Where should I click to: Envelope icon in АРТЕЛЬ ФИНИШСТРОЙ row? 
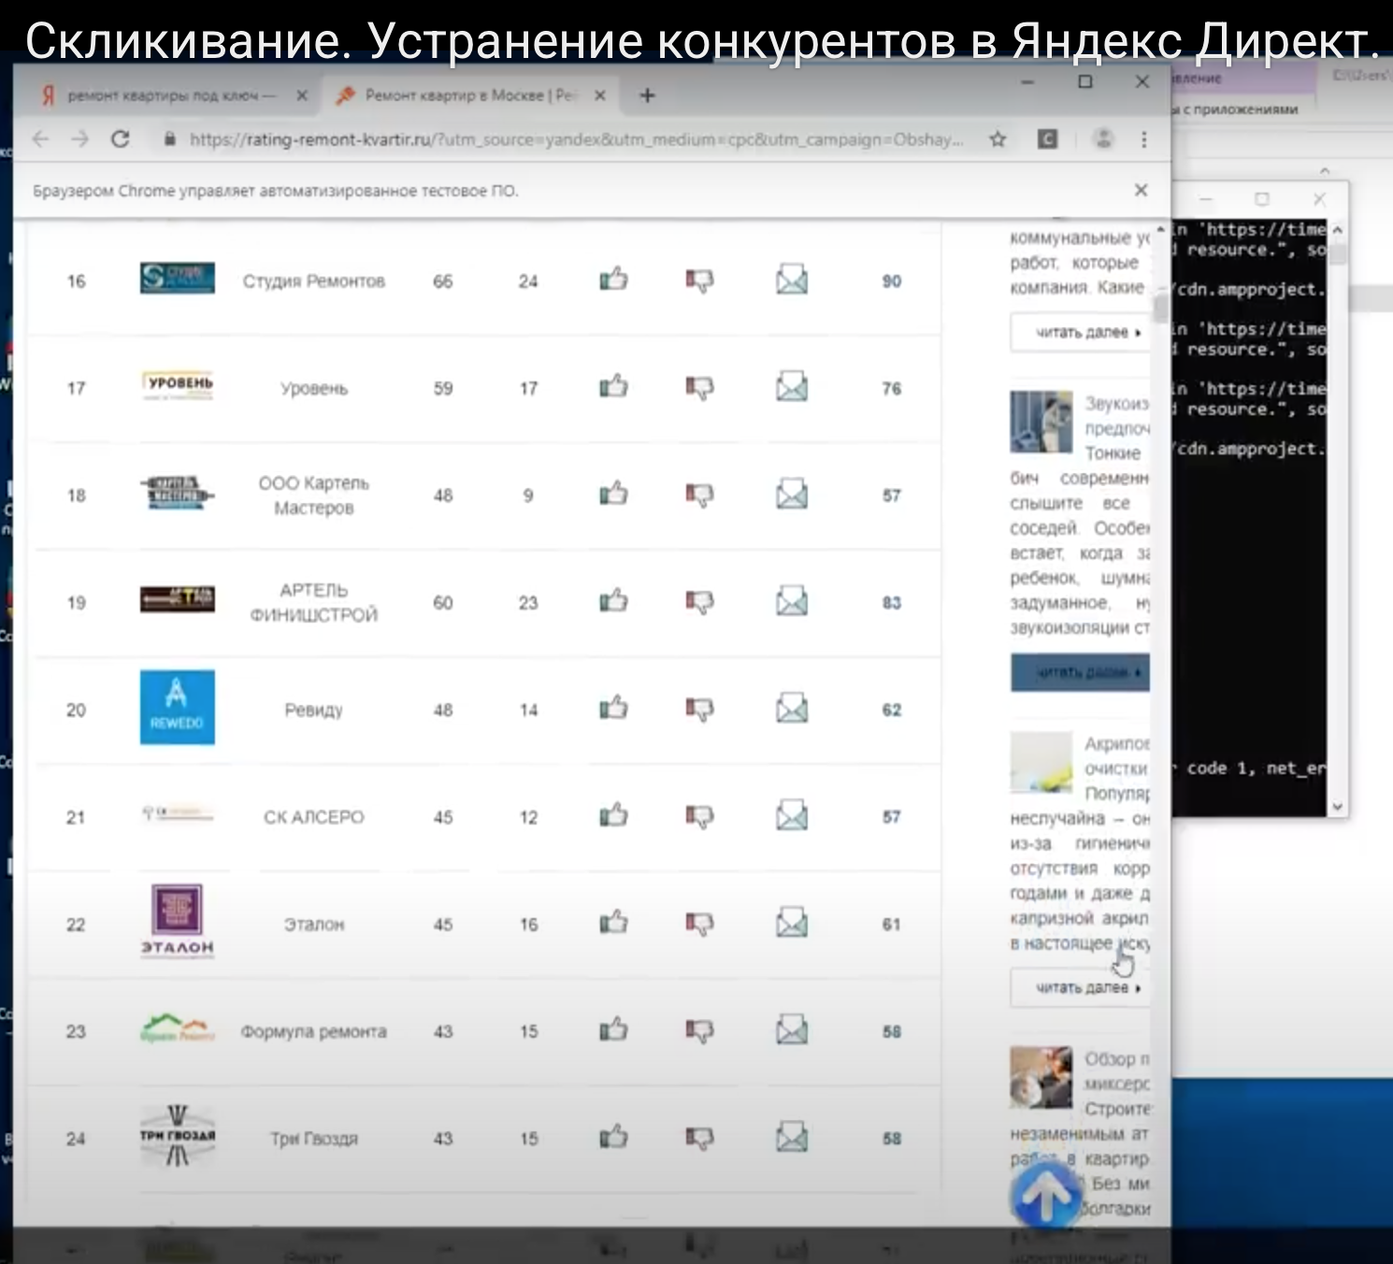(x=792, y=602)
